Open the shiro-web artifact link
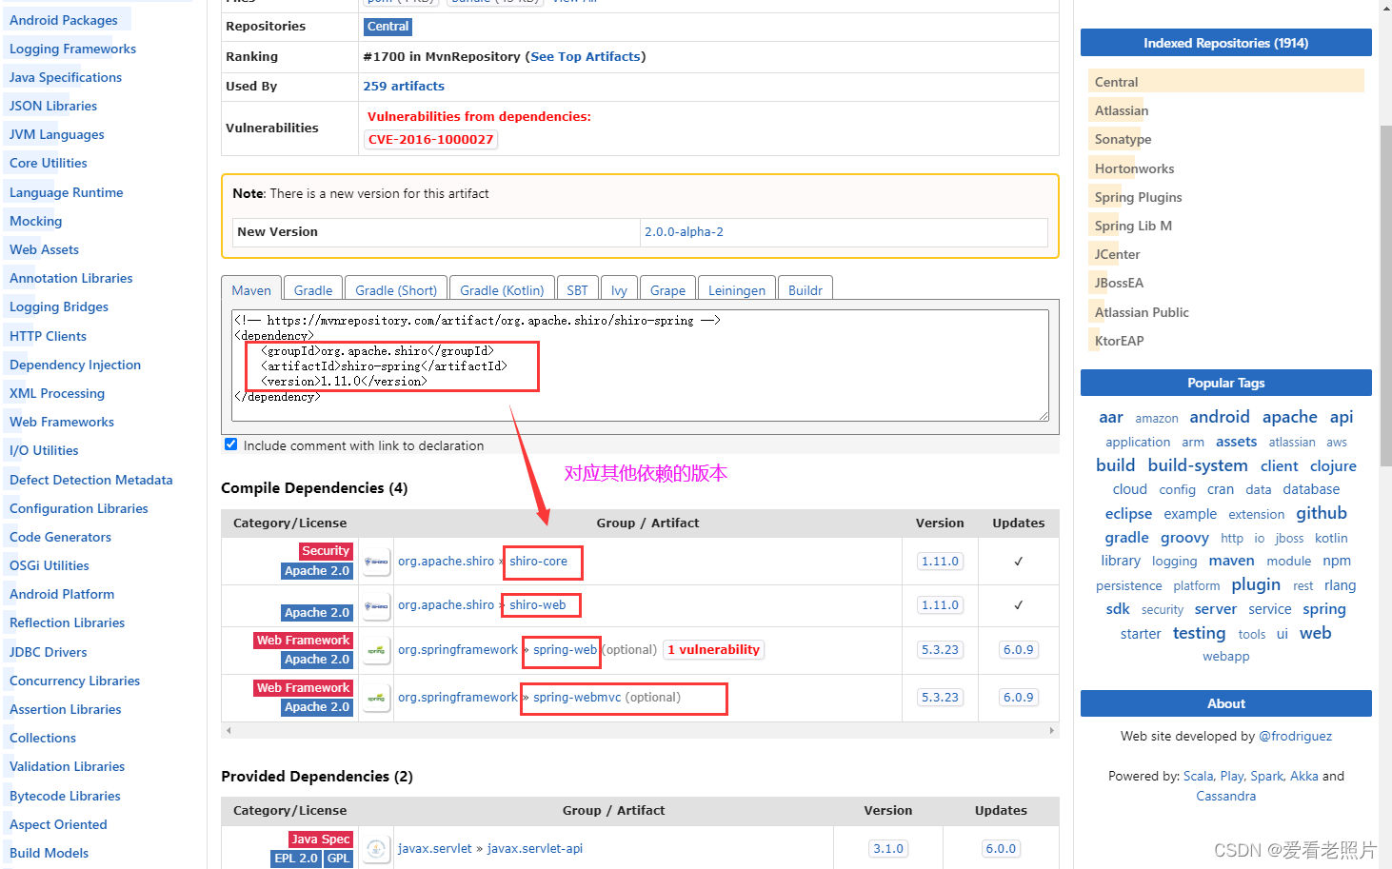 coord(537,604)
